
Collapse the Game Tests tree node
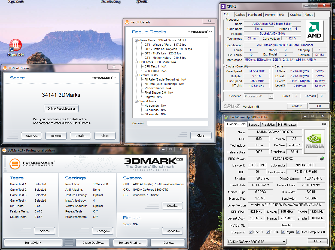click(x=136, y=40)
